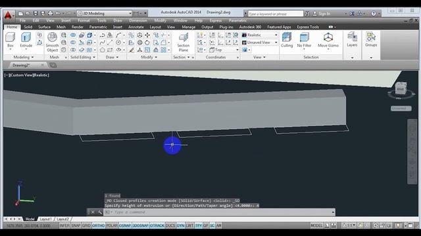Close the command line window with X

(x=92, y=212)
